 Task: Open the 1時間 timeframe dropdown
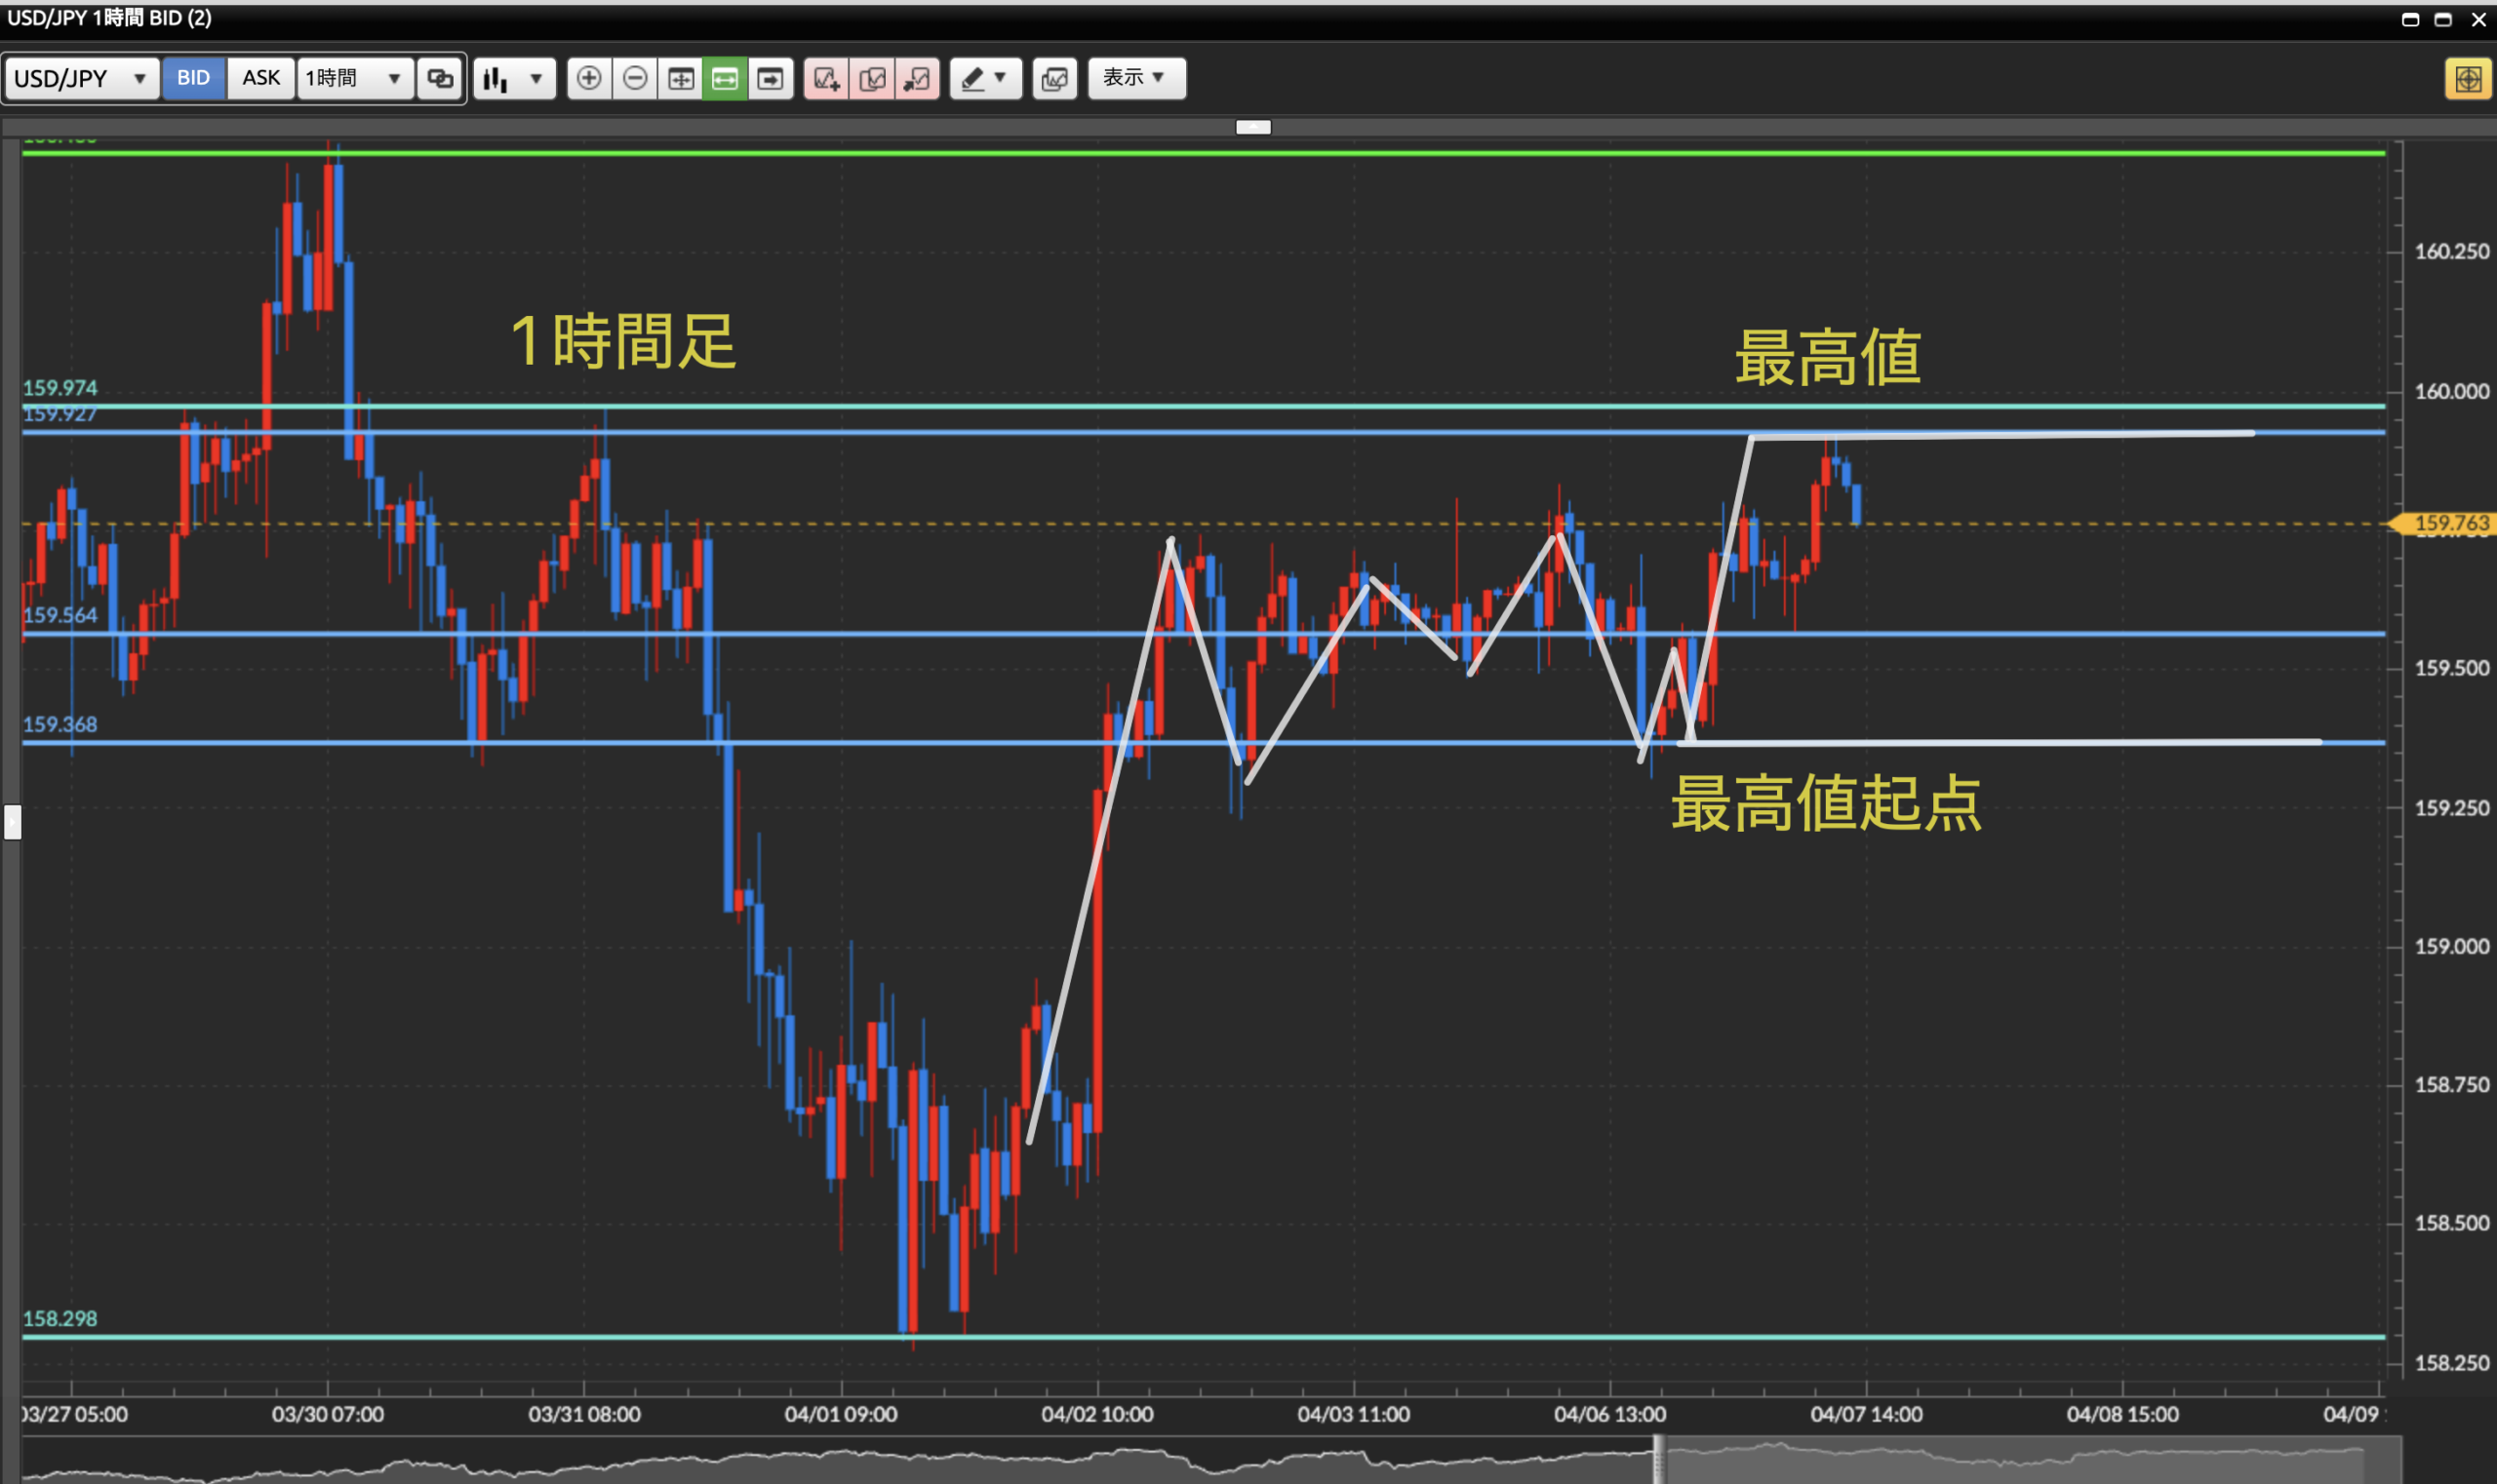click(354, 78)
